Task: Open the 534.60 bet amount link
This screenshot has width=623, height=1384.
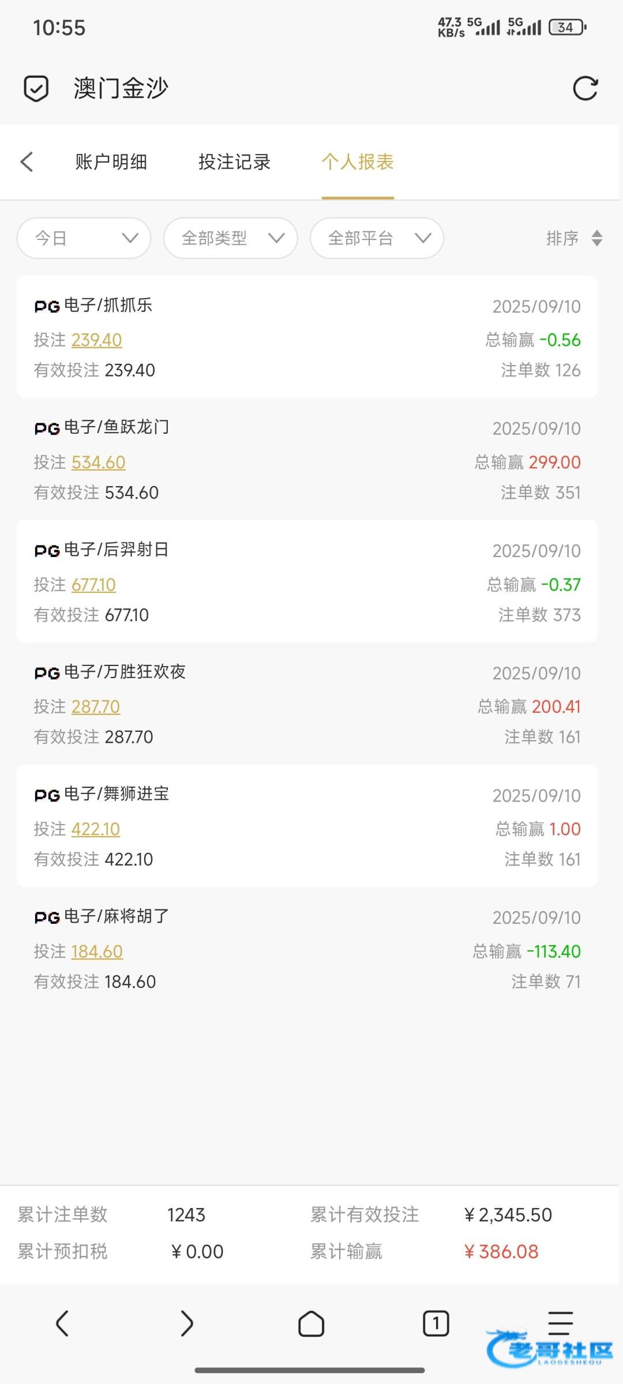Action: pyautogui.click(x=99, y=462)
